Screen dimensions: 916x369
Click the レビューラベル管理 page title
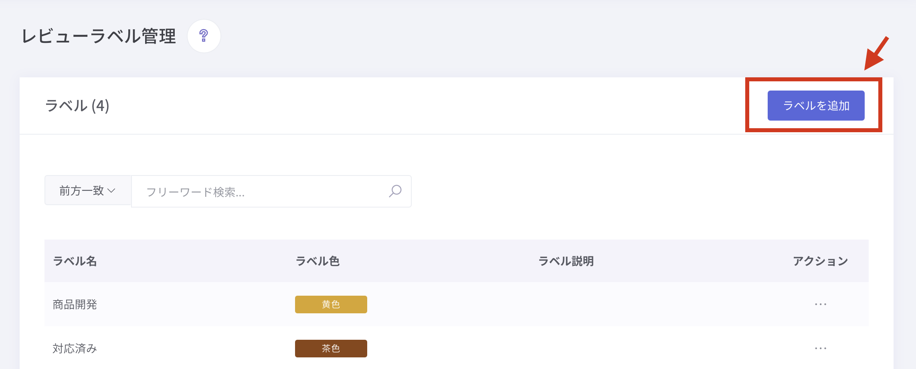point(99,36)
